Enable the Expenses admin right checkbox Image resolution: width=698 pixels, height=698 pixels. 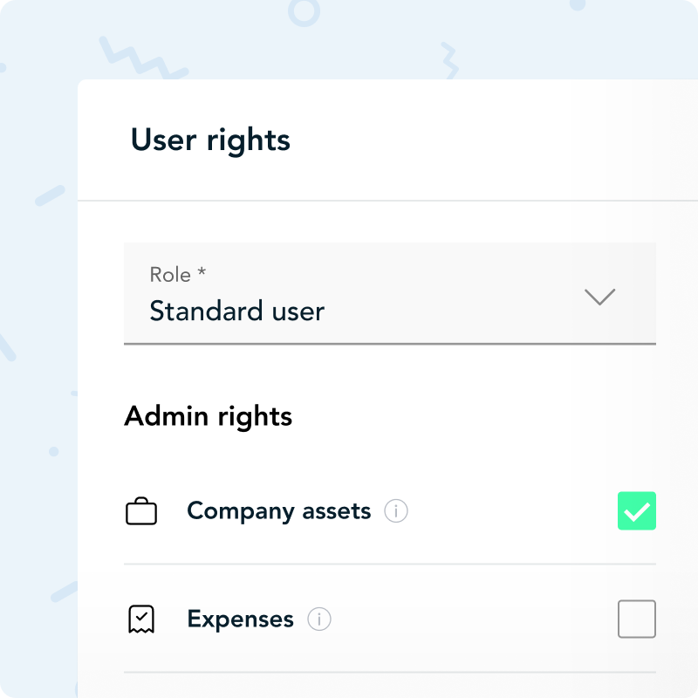pyautogui.click(x=637, y=619)
